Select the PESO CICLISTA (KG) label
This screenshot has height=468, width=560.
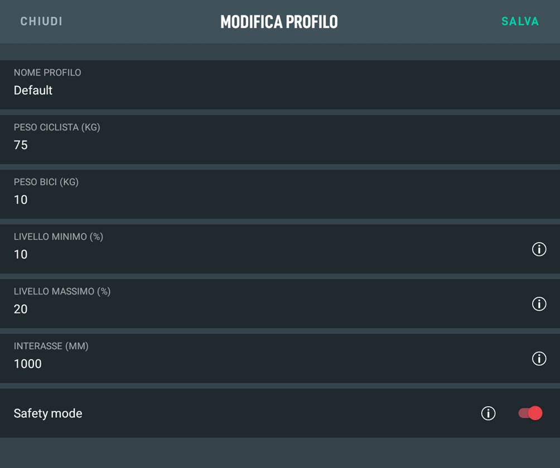pos(57,127)
